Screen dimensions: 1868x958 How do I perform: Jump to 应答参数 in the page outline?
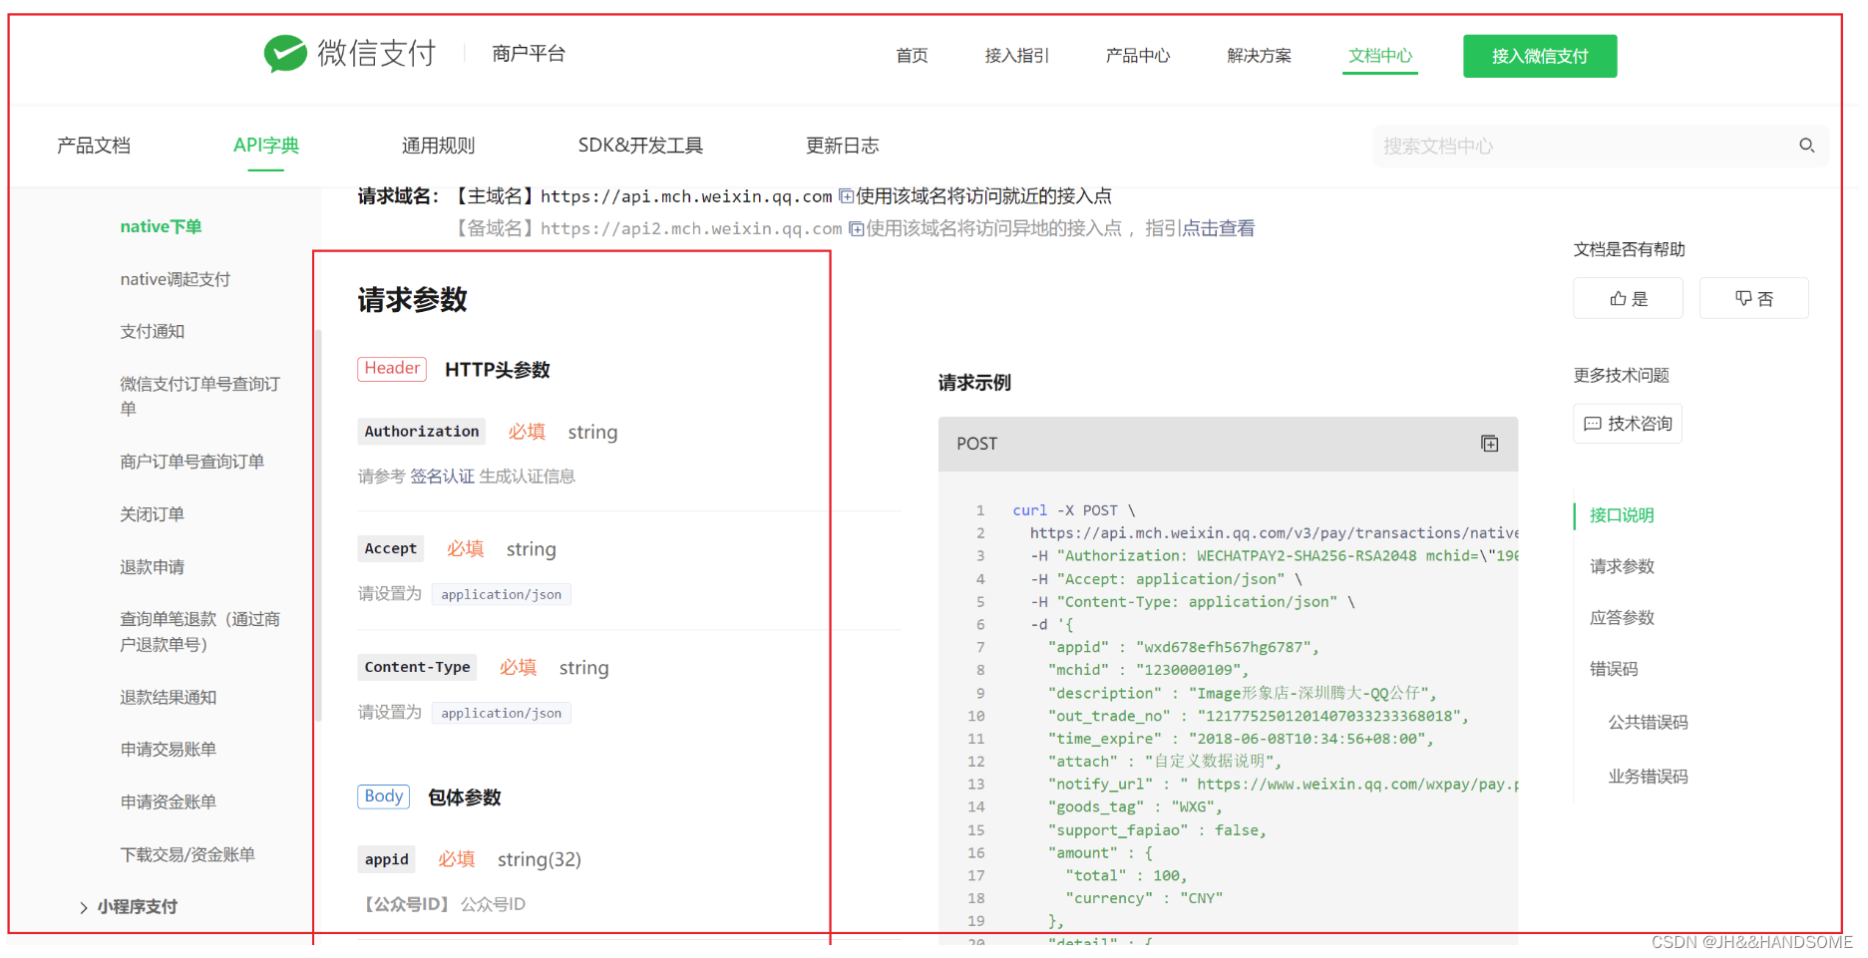pyautogui.click(x=1622, y=618)
